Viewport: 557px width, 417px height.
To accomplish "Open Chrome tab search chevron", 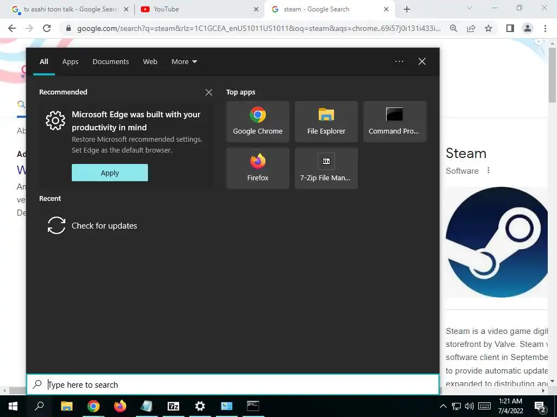I will click(469, 8).
